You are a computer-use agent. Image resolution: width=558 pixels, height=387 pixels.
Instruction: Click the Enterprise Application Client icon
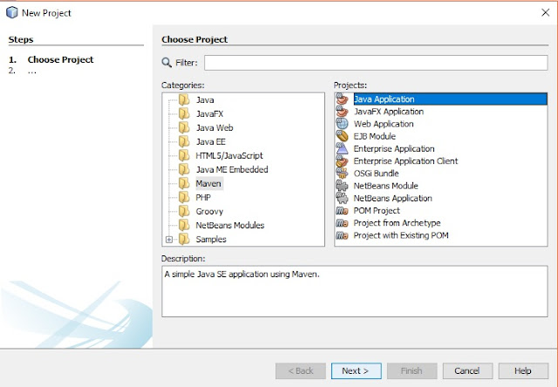click(x=342, y=161)
